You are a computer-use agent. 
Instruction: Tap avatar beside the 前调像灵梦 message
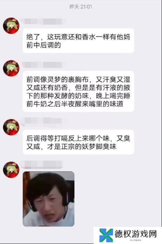click(11, 68)
